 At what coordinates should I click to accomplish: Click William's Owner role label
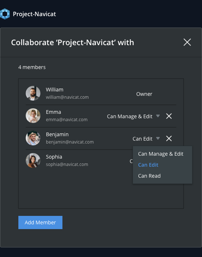(x=144, y=94)
